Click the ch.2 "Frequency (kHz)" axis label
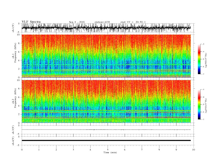Screen dimensions: 218x168 15,98
